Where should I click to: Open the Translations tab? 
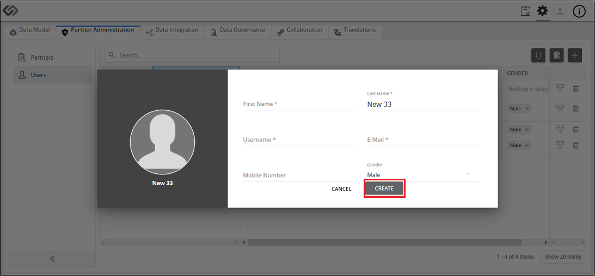(355, 32)
